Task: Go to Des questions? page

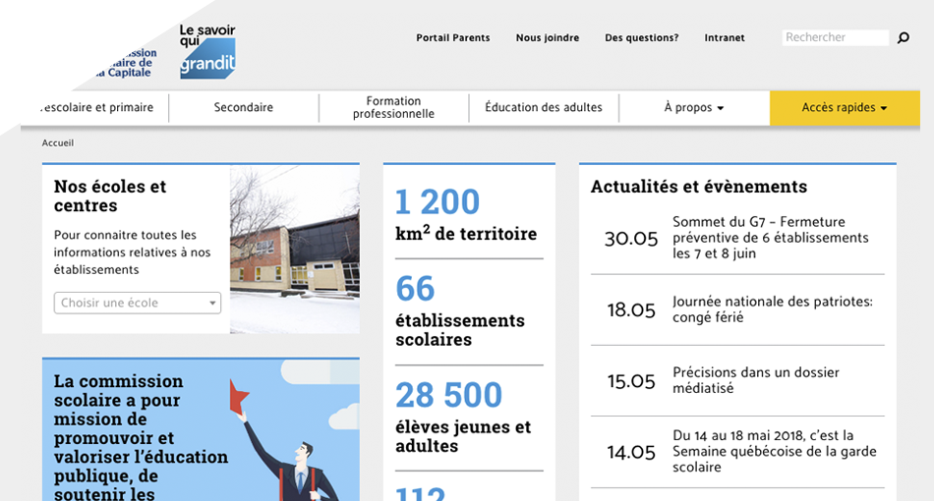Action: tap(642, 37)
